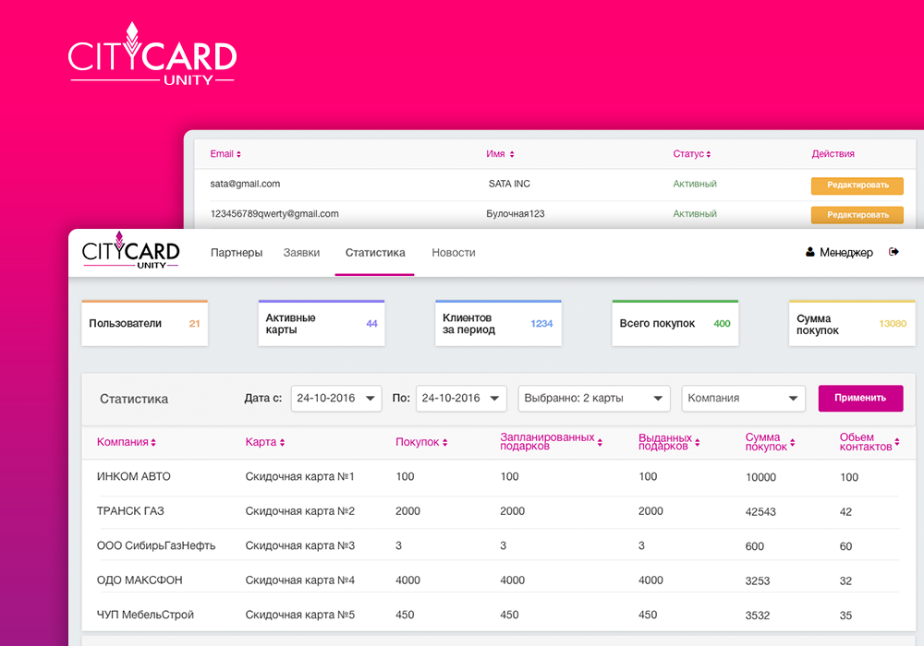This screenshot has width=924, height=646.
Task: Open the Заявки tab
Action: [x=301, y=253]
